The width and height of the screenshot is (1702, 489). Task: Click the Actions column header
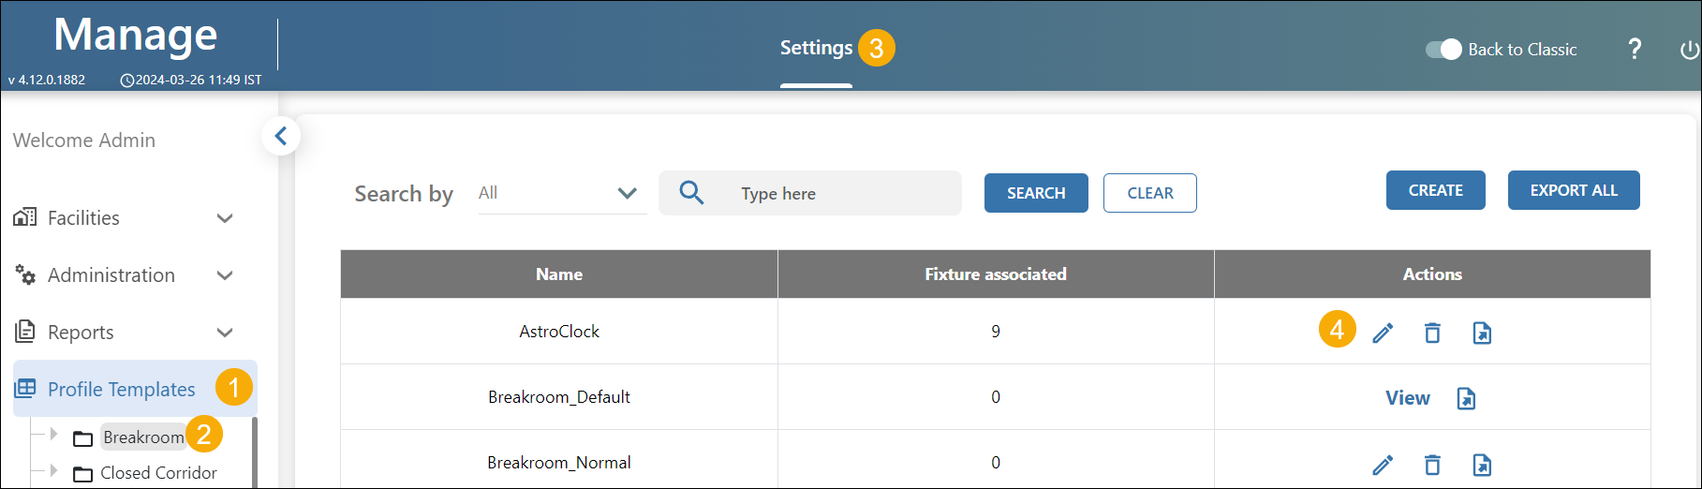(1432, 274)
